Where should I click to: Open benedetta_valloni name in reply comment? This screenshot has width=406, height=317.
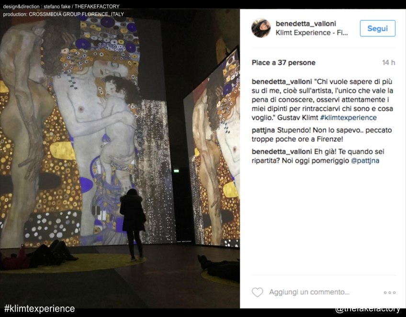pyautogui.click(x=282, y=152)
